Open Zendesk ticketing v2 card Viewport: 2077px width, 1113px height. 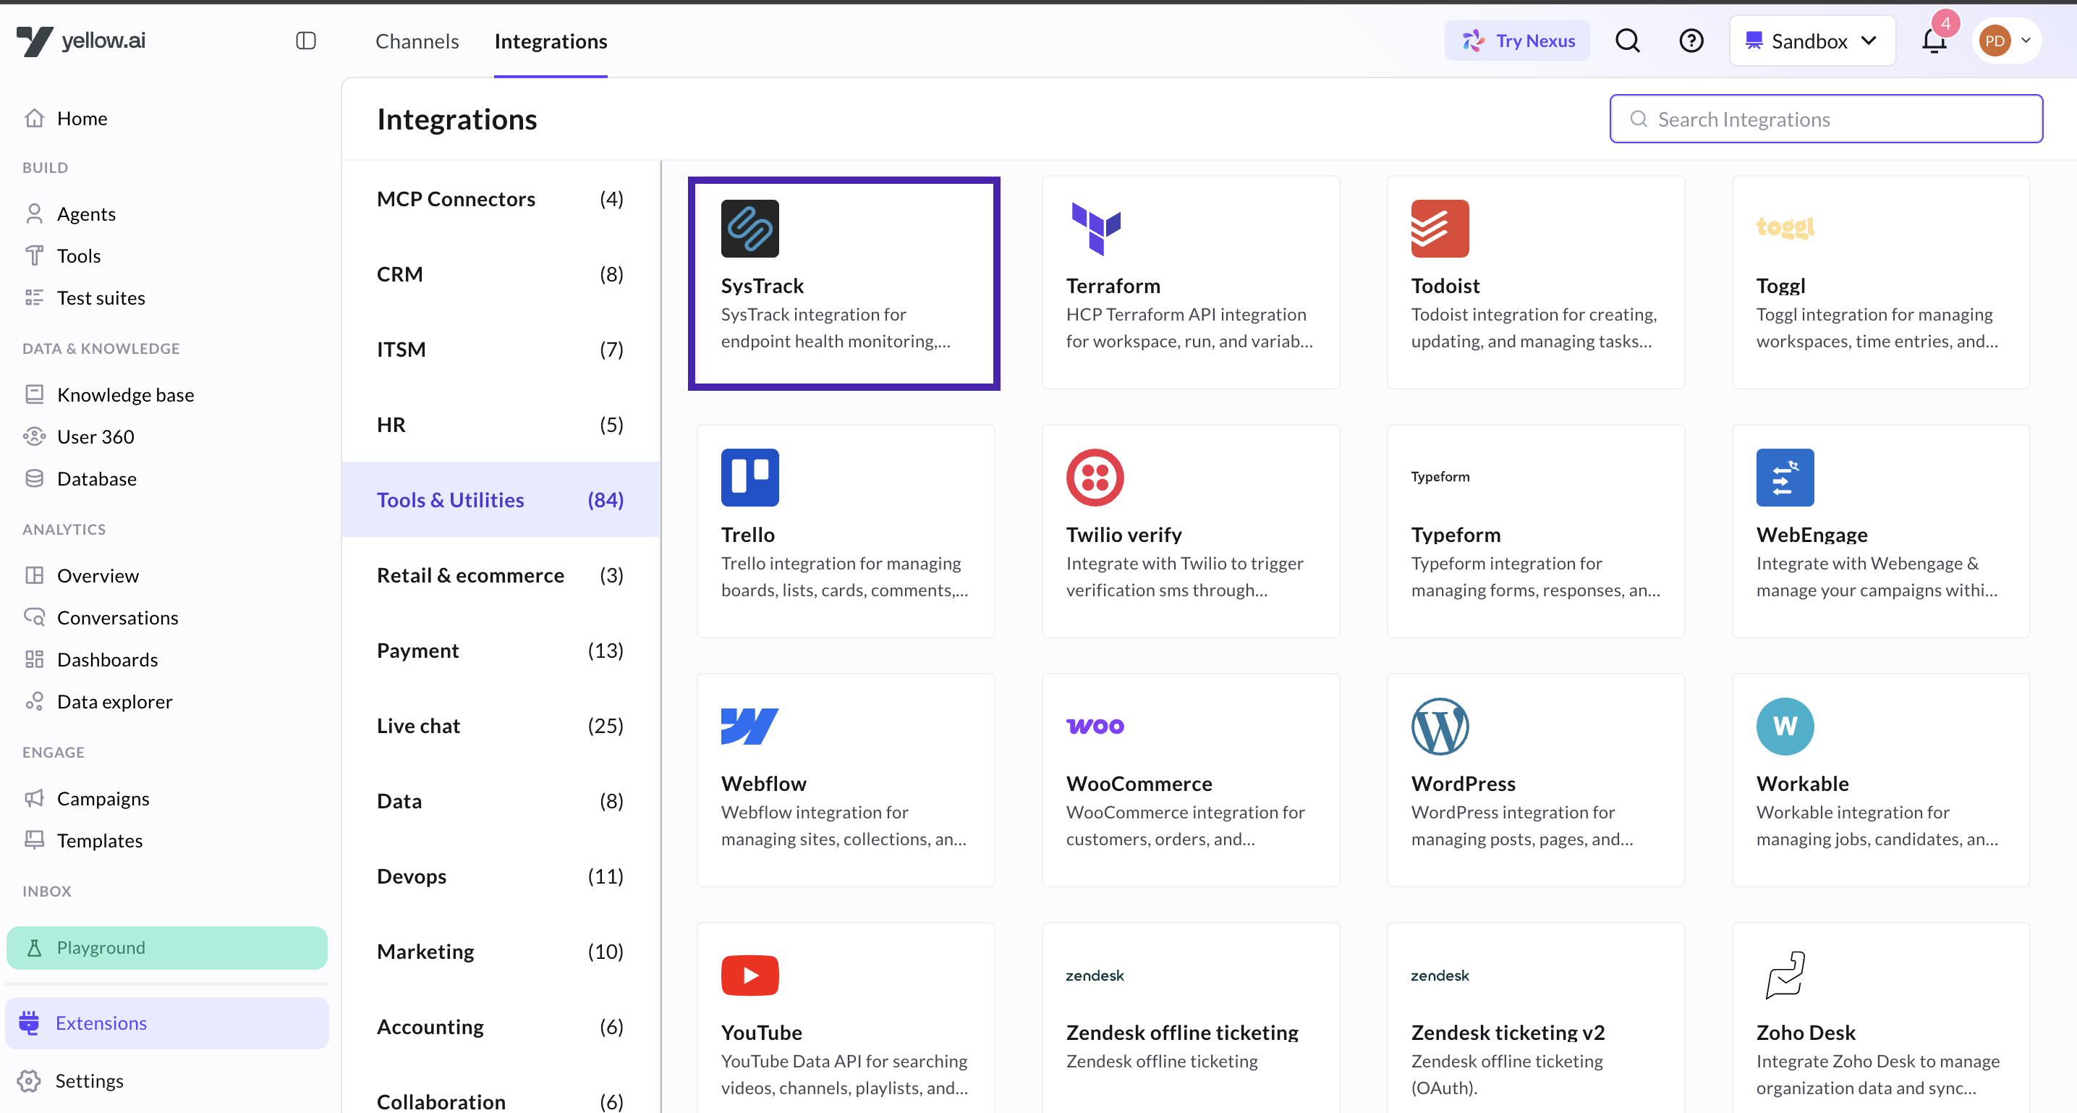(x=1535, y=1017)
